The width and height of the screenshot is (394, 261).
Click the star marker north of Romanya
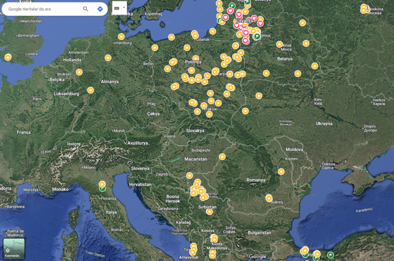pos(281,171)
